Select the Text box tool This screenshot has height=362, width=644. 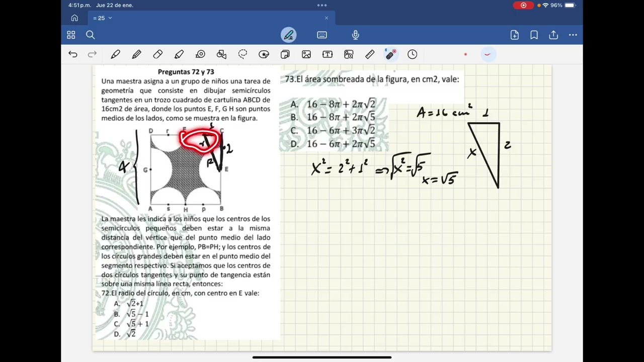tap(328, 54)
